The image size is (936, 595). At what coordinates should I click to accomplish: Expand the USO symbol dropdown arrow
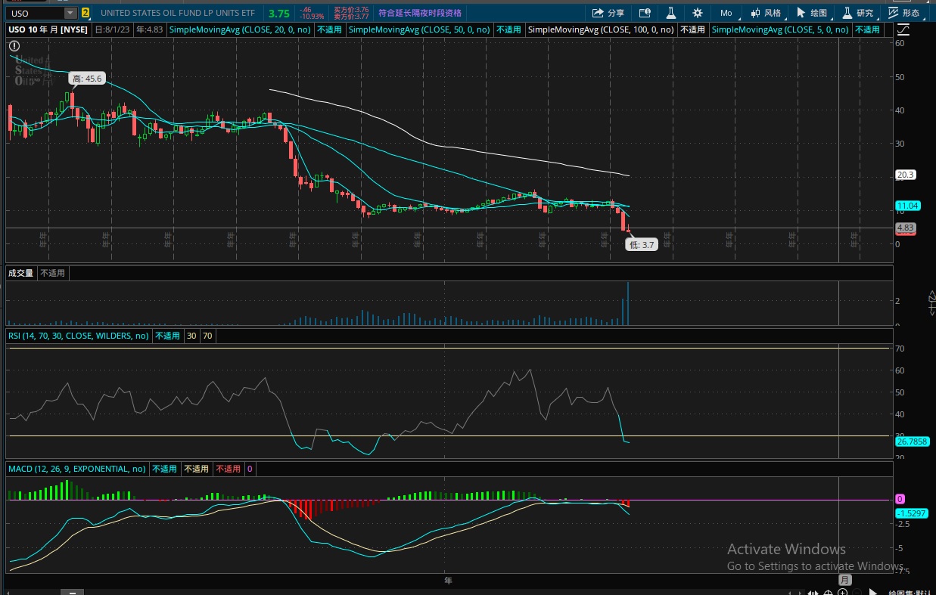[70, 13]
